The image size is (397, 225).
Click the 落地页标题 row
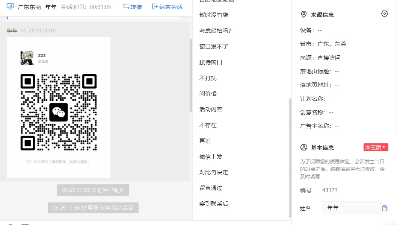(x=320, y=71)
